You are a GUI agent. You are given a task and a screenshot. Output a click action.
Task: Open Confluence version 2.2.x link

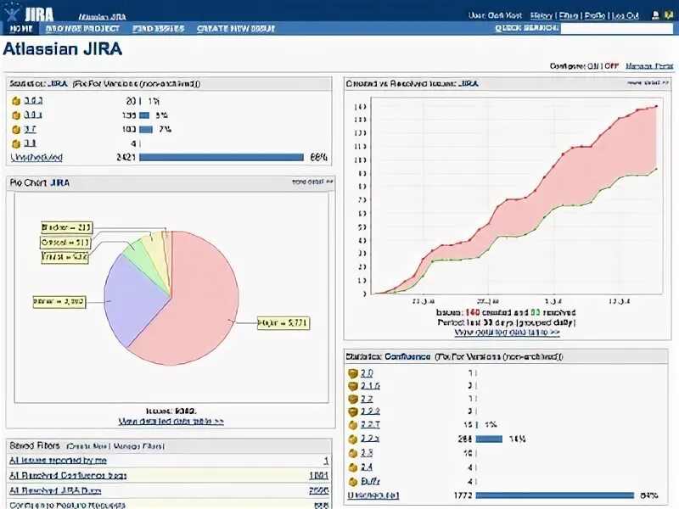pos(370,439)
